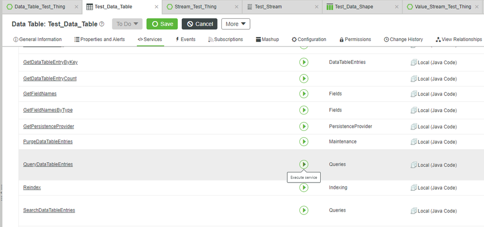484x227 pixels.
Task: Open the Change History section
Action: click(x=403, y=40)
